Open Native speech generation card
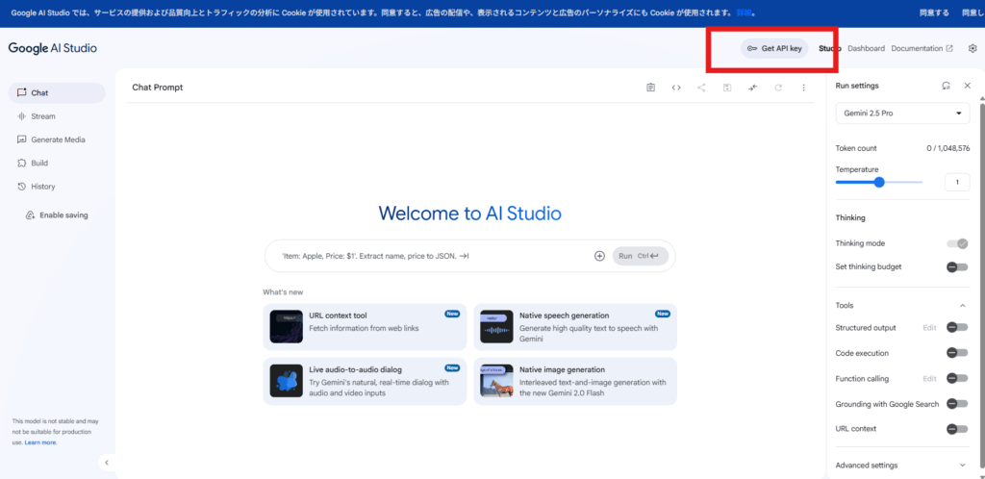 (575, 327)
